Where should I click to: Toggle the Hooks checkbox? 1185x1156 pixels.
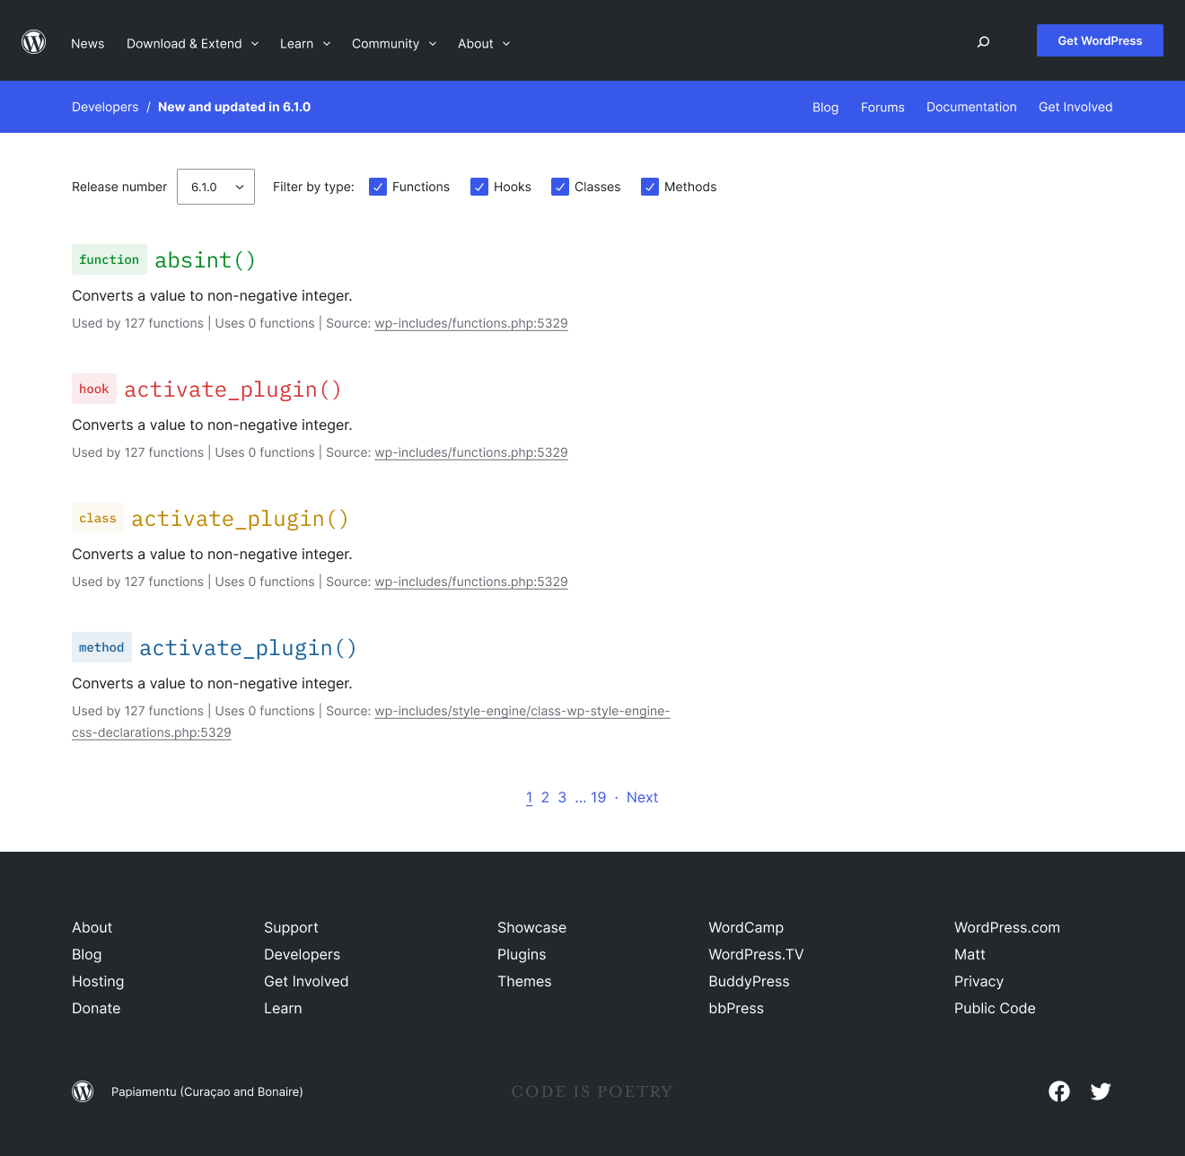point(479,187)
